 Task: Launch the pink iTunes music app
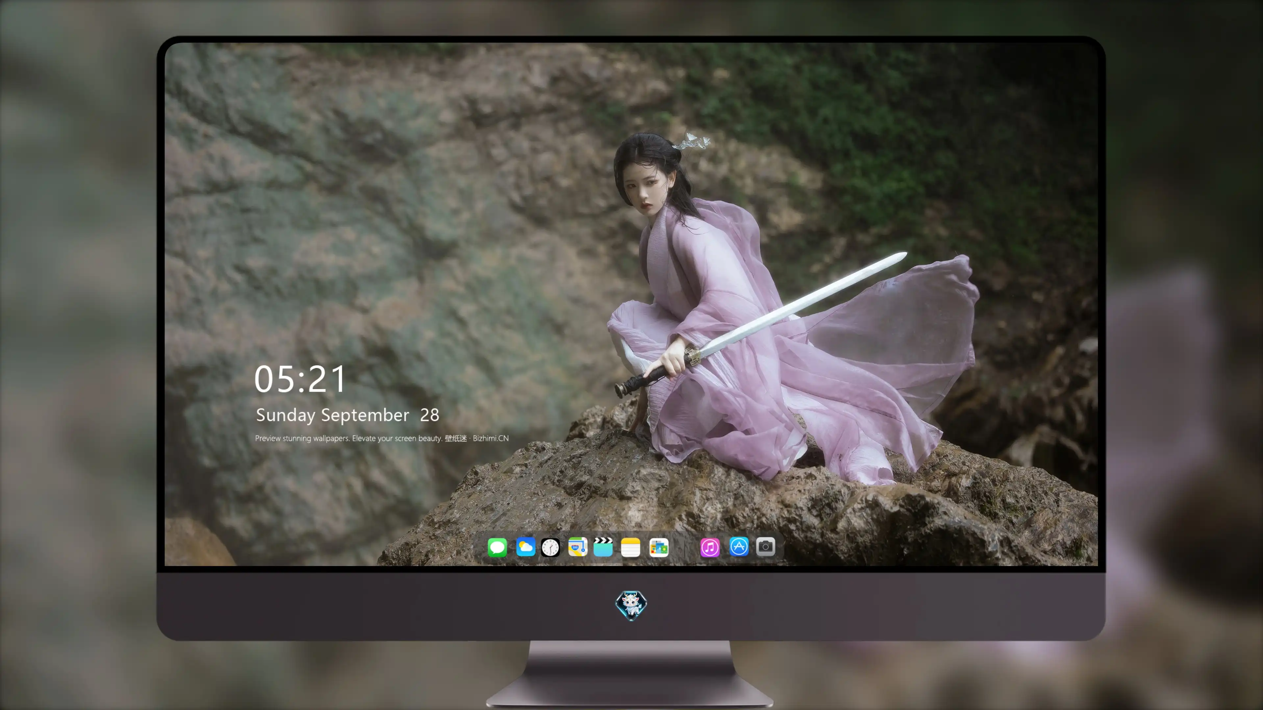tap(710, 547)
